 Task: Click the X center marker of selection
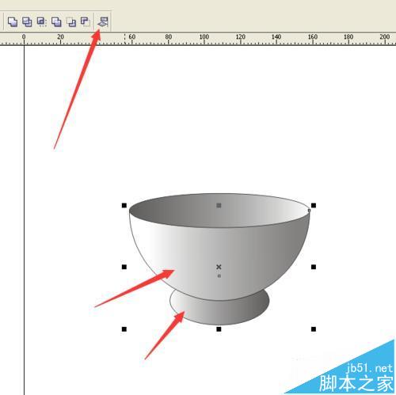[x=219, y=267]
